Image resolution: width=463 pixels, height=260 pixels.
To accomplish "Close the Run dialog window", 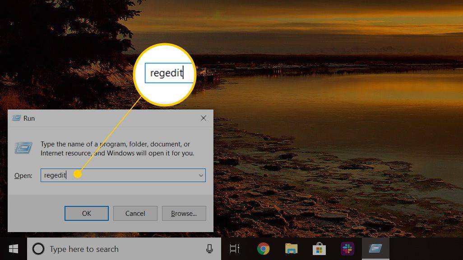I will tap(204, 118).
